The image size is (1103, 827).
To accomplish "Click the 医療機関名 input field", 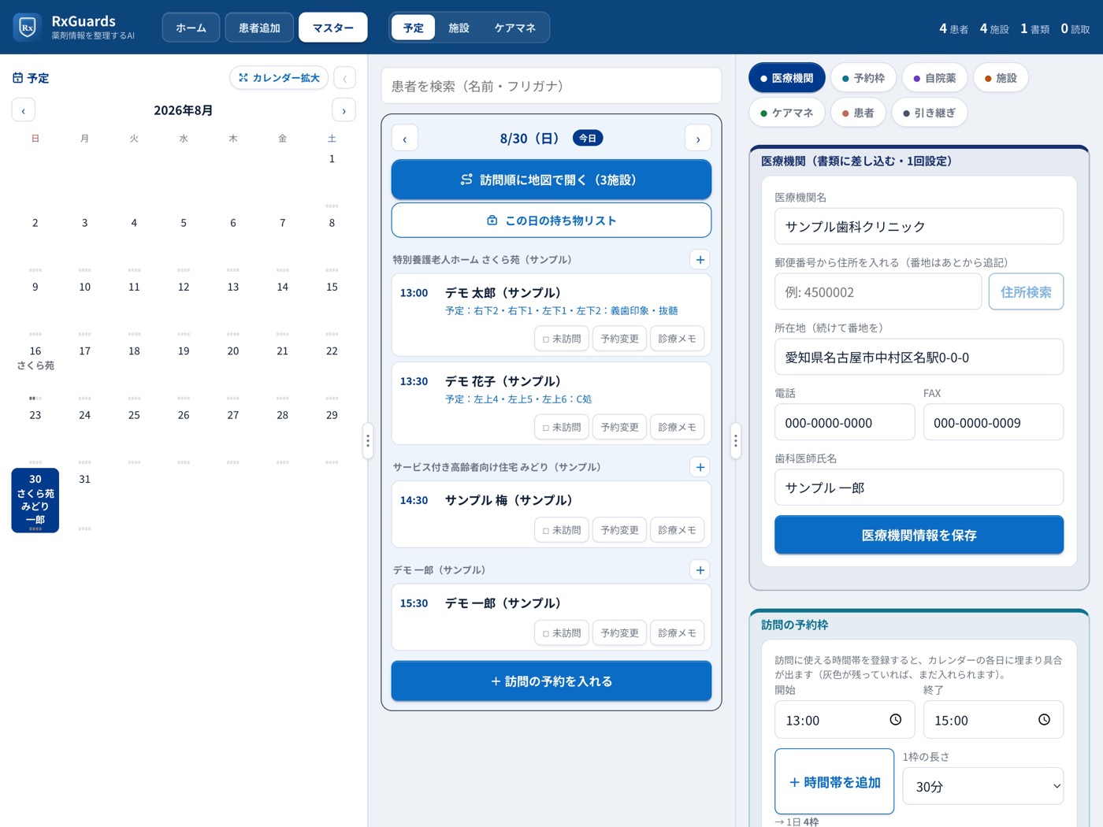I will (919, 227).
